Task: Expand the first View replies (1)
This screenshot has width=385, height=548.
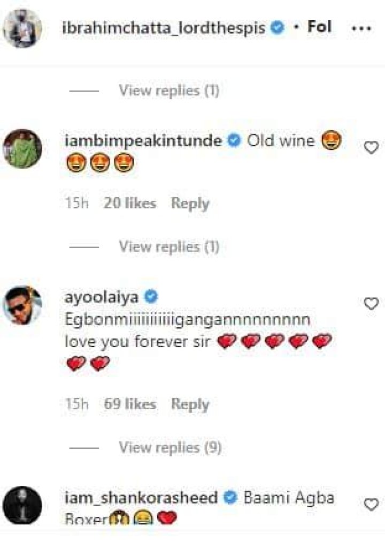Action: pos(168,91)
